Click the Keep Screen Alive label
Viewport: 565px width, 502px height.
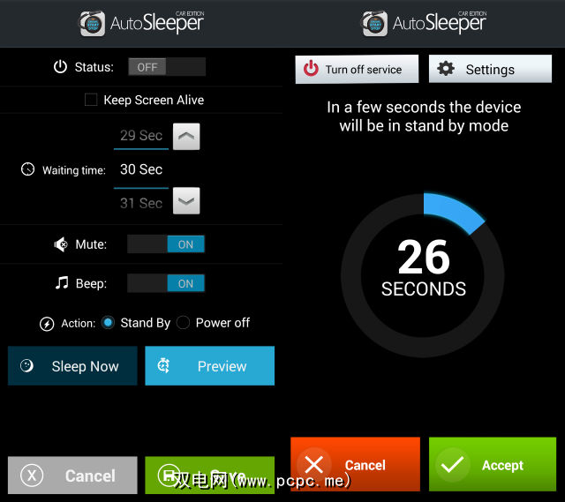click(x=154, y=100)
